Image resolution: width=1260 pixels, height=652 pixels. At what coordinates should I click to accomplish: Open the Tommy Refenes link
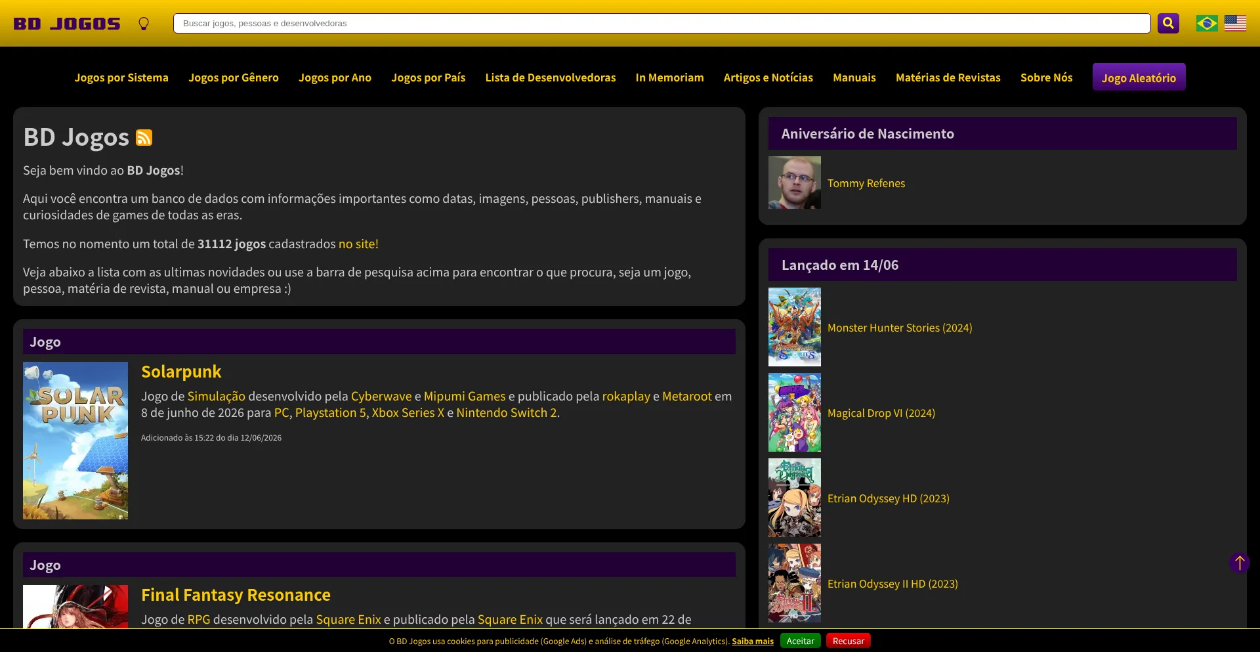click(x=866, y=183)
